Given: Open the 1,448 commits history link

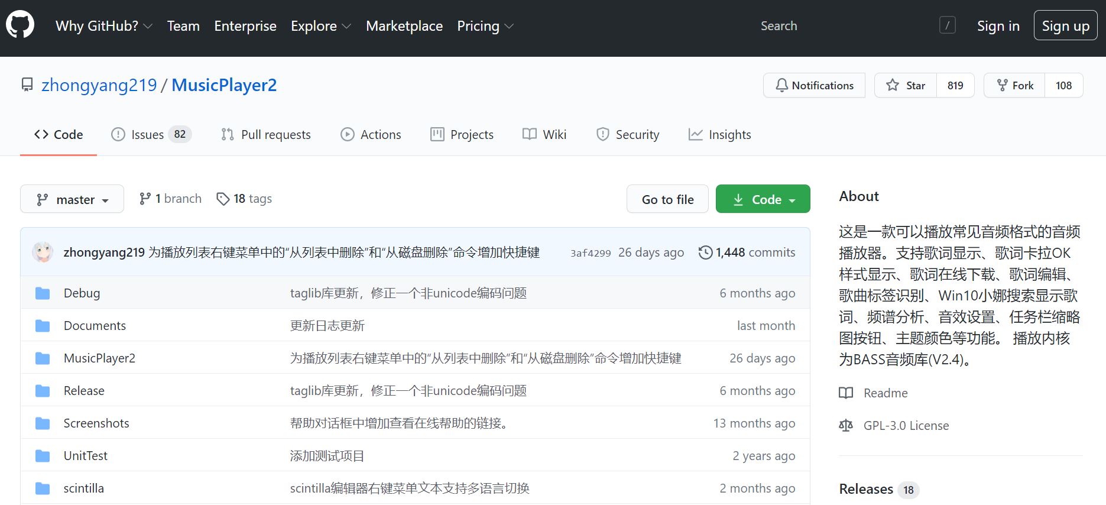Looking at the screenshot, I should click(747, 252).
